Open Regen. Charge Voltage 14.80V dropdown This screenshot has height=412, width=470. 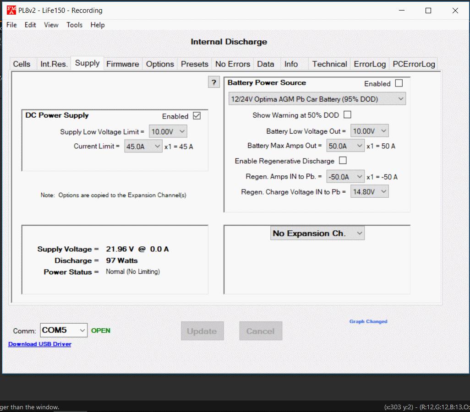369,192
